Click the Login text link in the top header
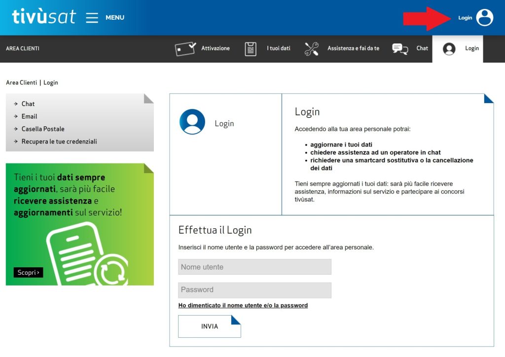The width and height of the screenshot is (505, 357). coord(465,18)
